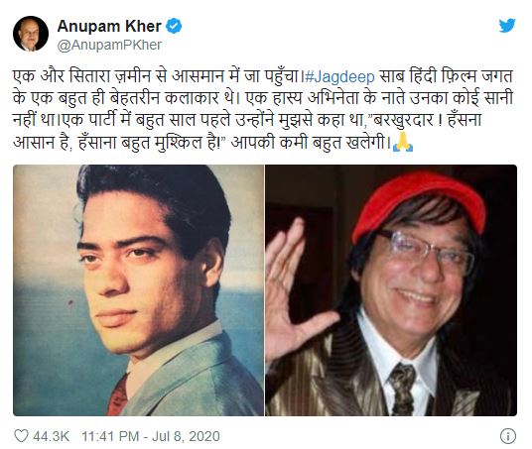Open the Anupam Kher display name
This screenshot has height=449, width=532.
[109, 26]
